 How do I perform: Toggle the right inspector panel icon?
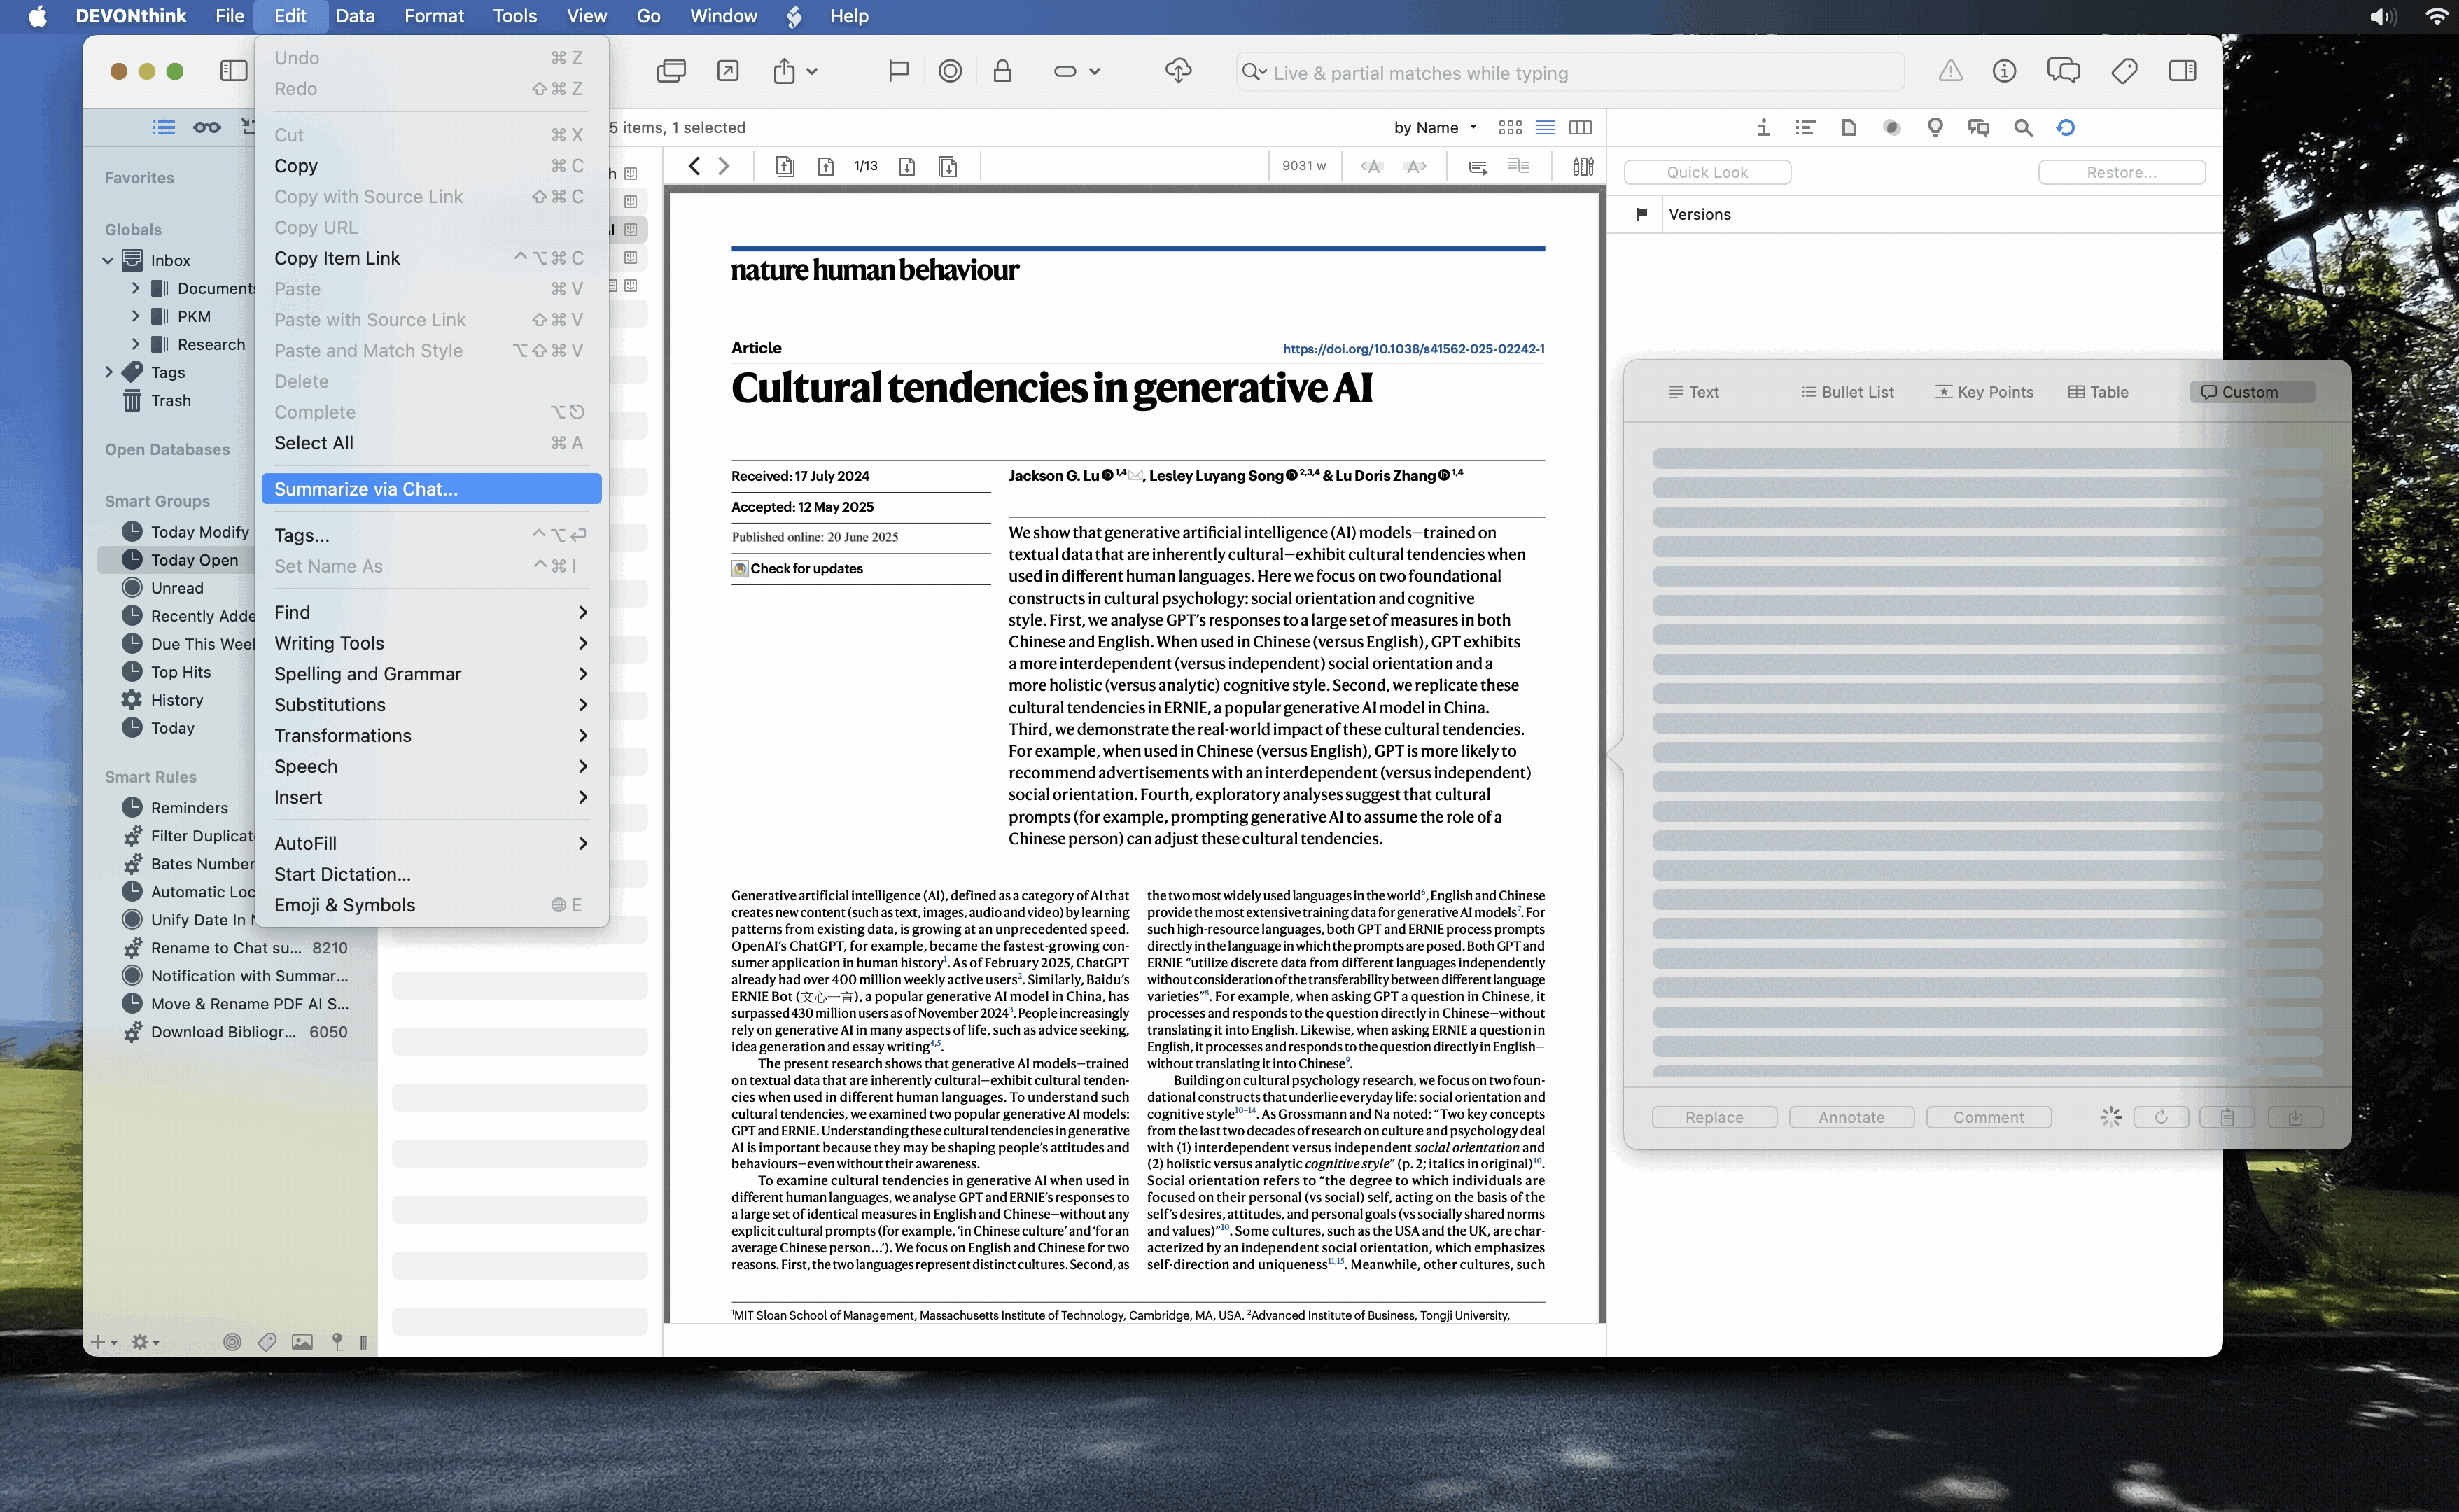[2182, 71]
